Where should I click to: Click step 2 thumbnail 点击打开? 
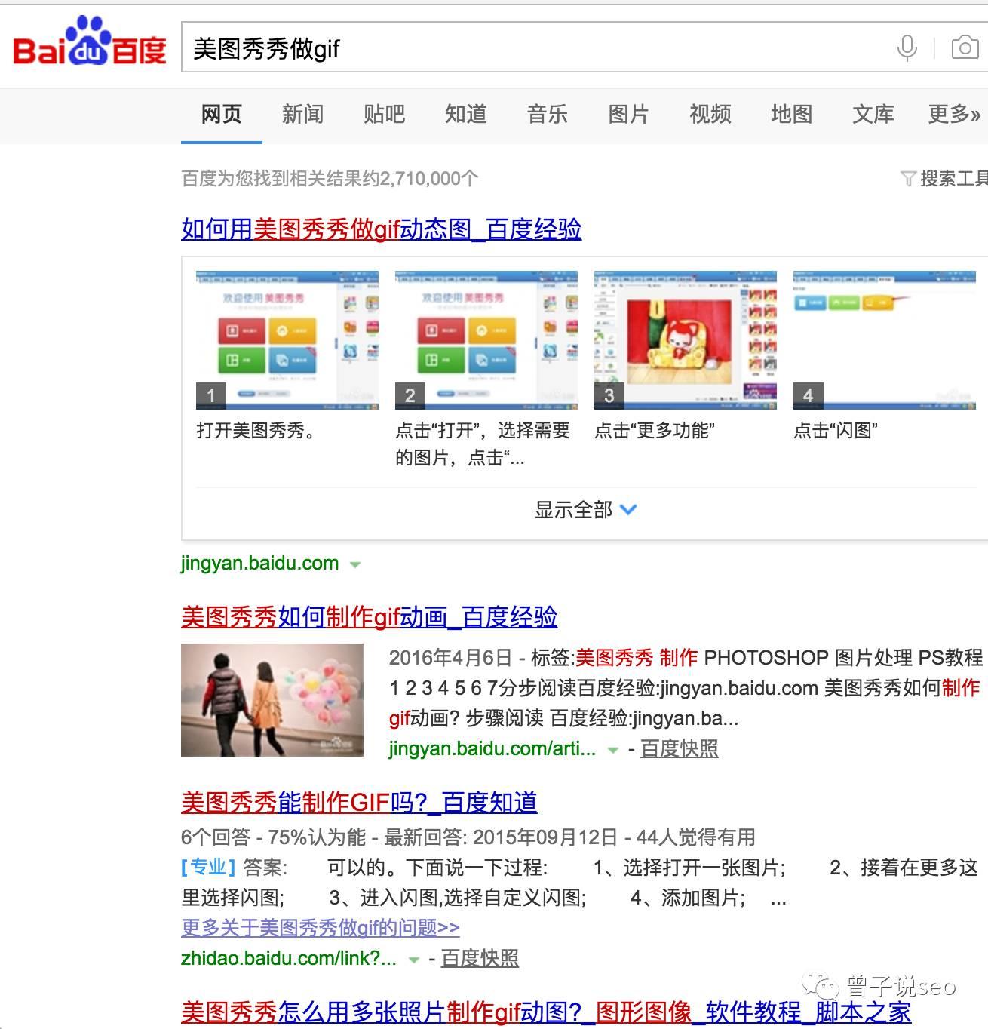coord(486,339)
